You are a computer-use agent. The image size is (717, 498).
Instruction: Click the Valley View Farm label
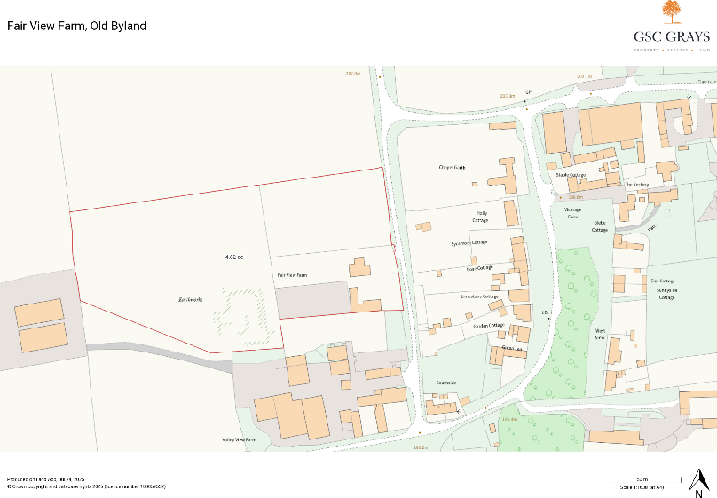239,440
